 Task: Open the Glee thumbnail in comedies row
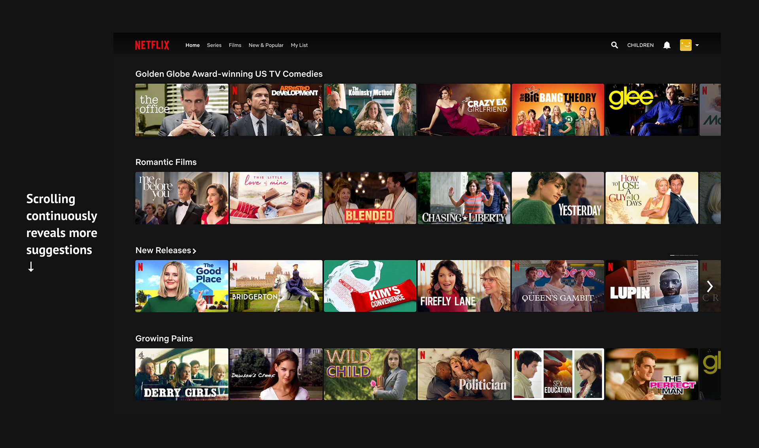point(652,110)
